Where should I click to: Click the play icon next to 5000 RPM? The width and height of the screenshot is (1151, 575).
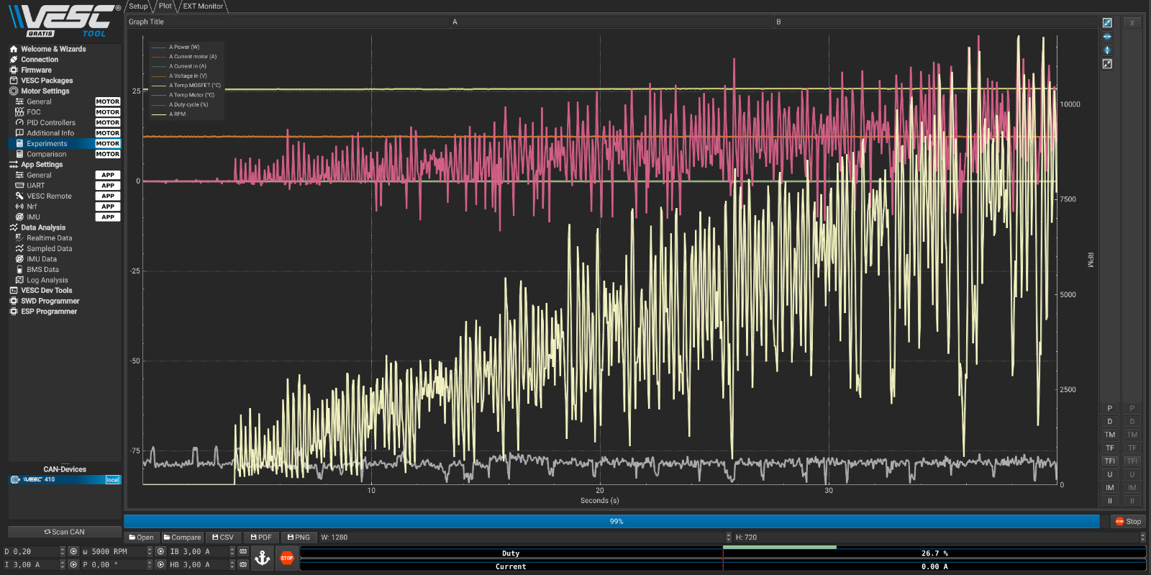tap(161, 552)
